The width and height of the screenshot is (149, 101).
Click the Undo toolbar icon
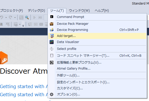tap(2, 17)
